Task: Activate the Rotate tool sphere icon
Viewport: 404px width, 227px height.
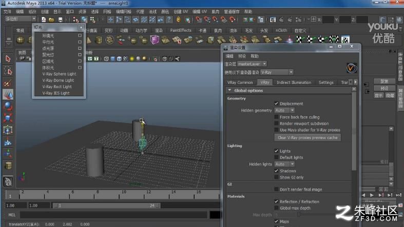Action: (x=8, y=106)
